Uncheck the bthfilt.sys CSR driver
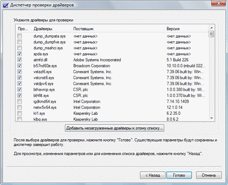The image size is (228, 185). click(19, 95)
